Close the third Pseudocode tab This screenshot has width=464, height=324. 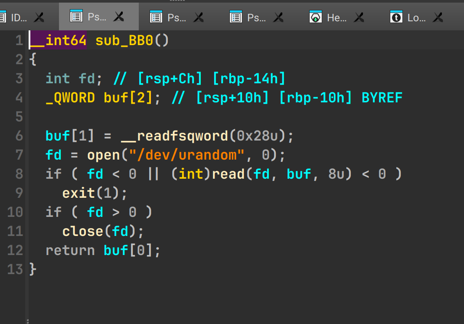[278, 17]
